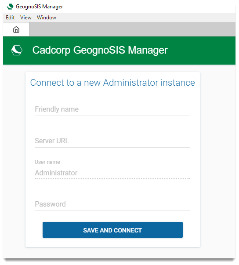Click the 'GeognoSIS Manager' window title text
Screen dimensions: 239x265
coord(39,7)
